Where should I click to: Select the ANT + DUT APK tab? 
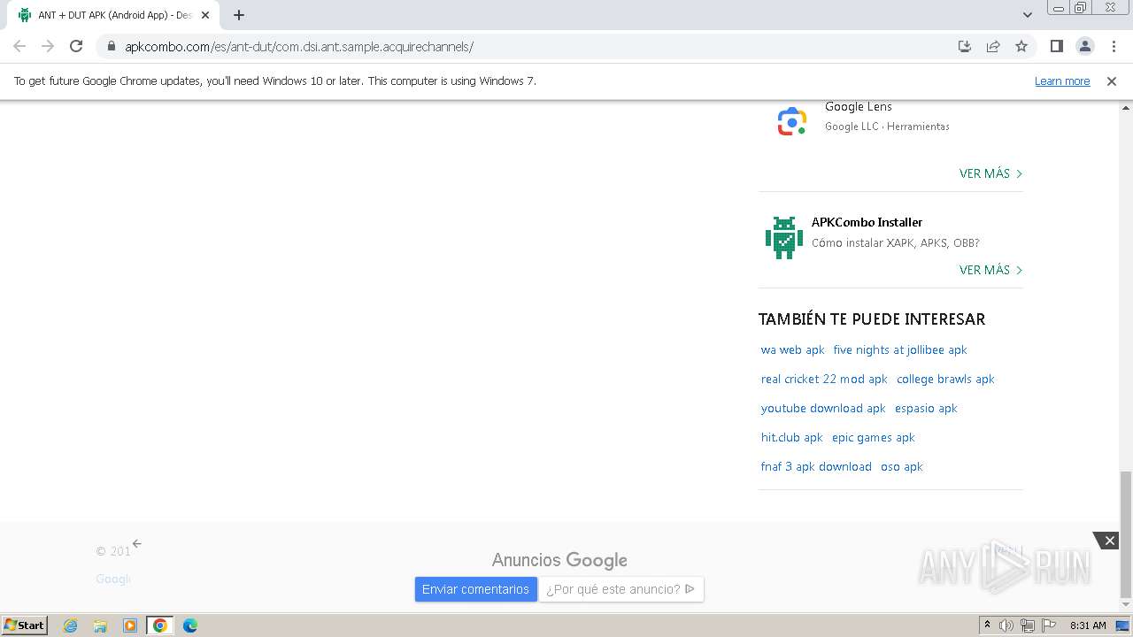(x=113, y=15)
